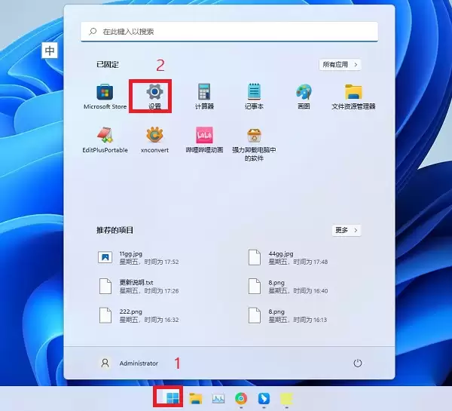452x411 pixels.
Task: Open Microsoft Store from pinned apps
Action: click(x=105, y=97)
